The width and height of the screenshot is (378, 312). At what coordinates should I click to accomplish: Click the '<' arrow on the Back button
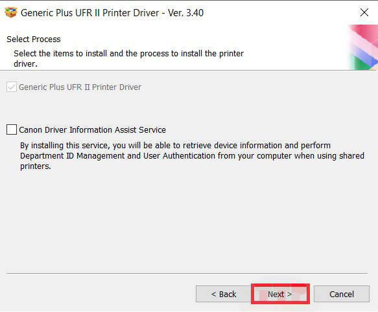tap(213, 294)
